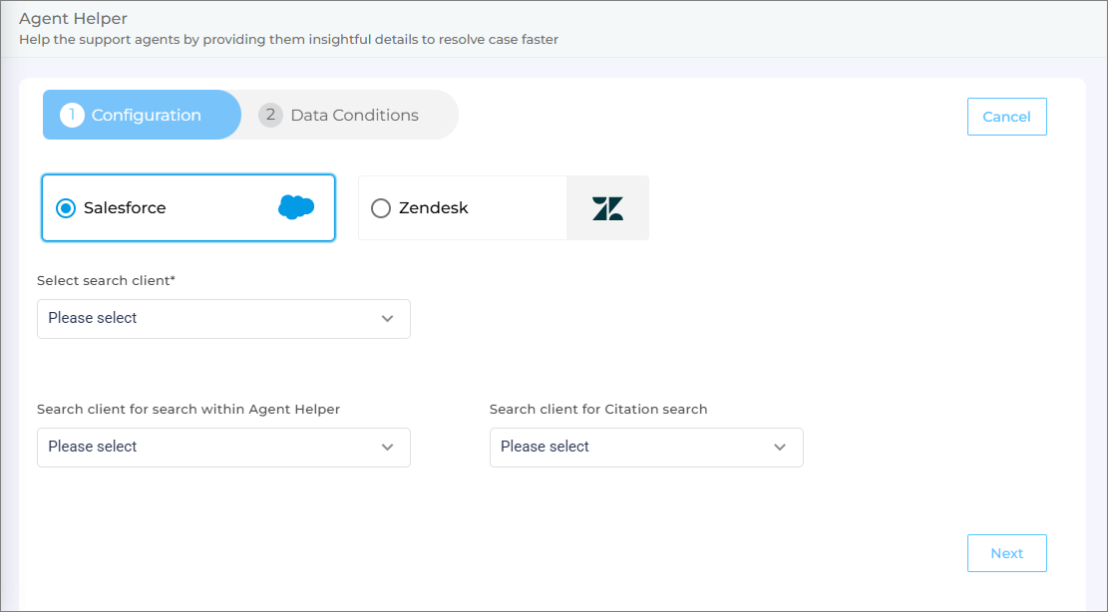Click chevron arrow in Citation search field
Screen dimensions: 1108x612
(780, 448)
